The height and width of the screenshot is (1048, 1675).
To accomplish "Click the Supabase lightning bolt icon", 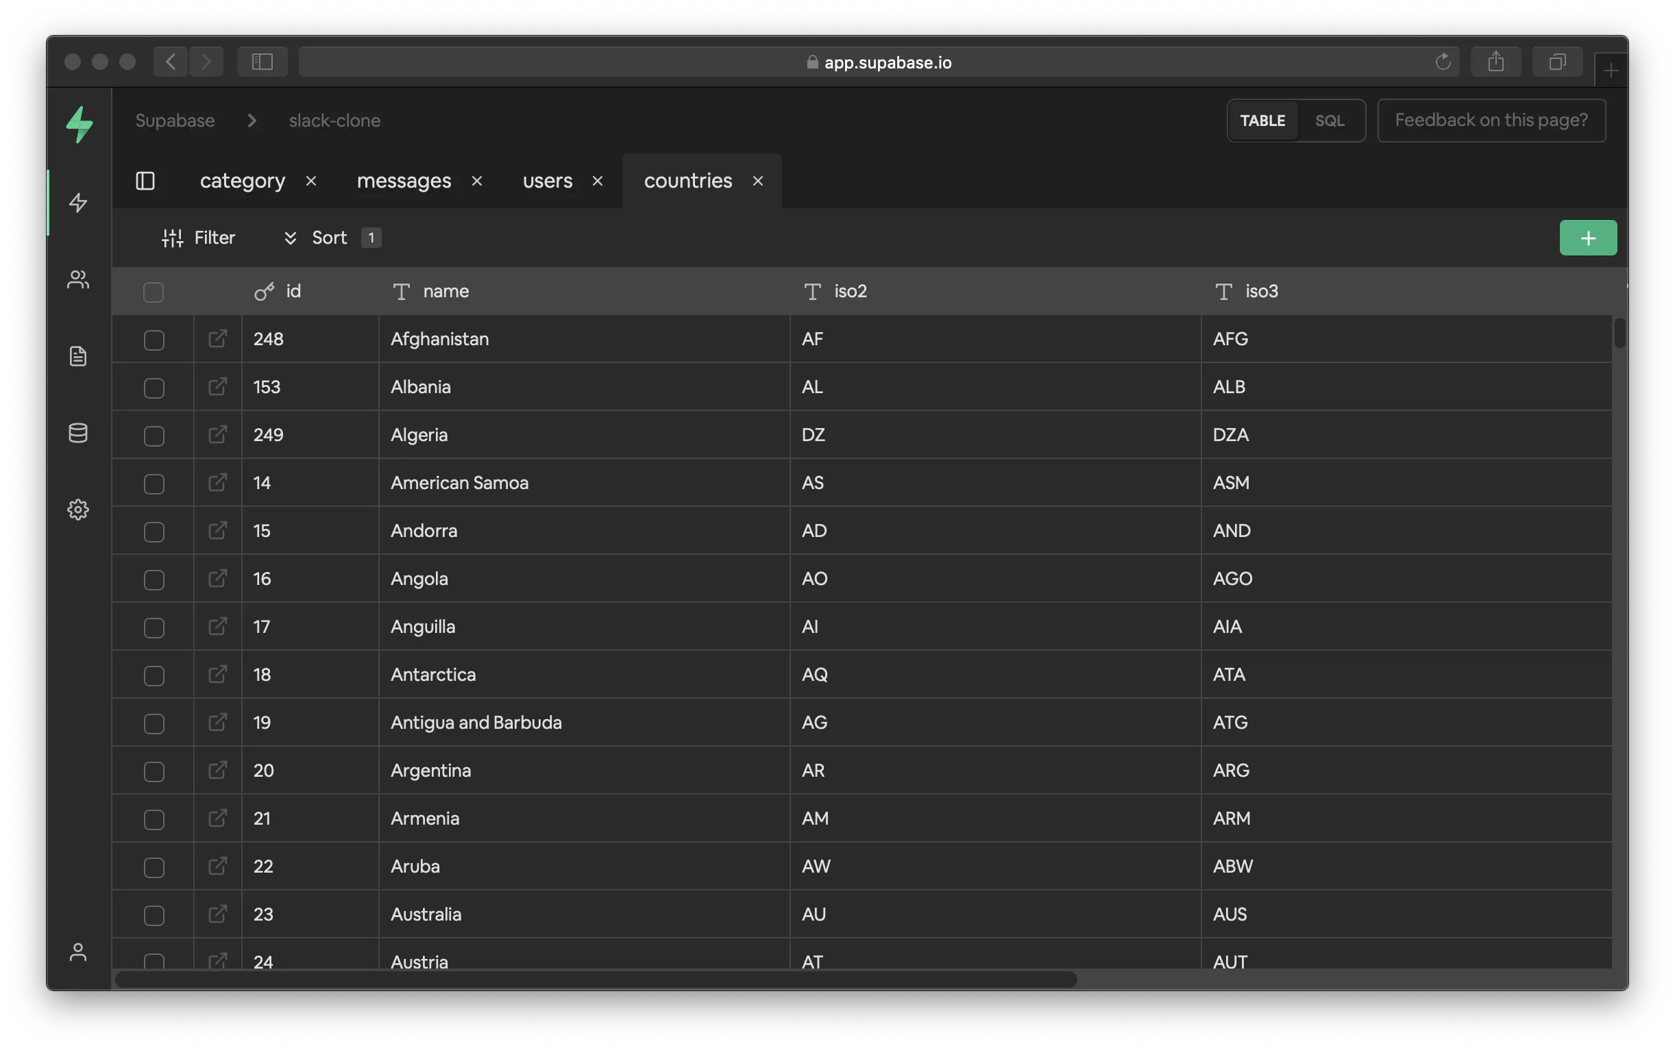I will [79, 121].
